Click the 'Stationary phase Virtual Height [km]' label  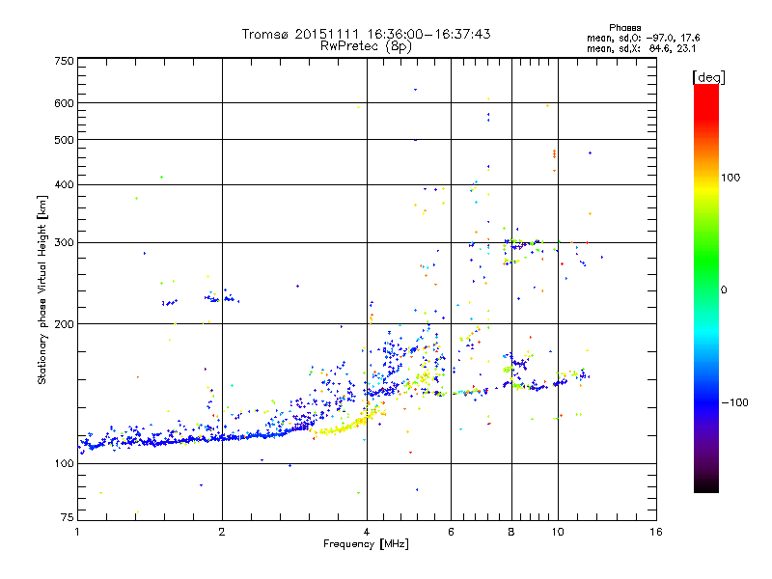(x=42, y=290)
